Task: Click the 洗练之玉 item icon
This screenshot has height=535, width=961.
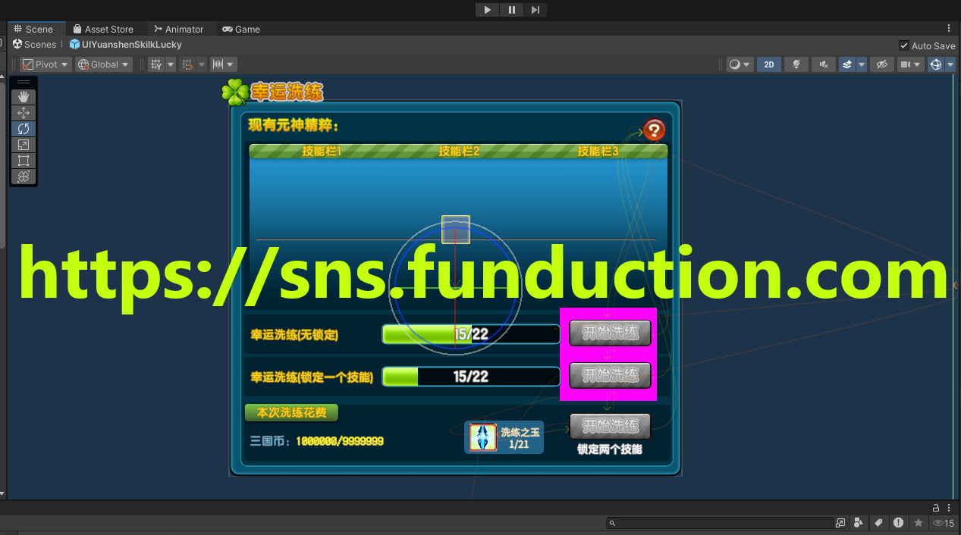Action: (483, 437)
